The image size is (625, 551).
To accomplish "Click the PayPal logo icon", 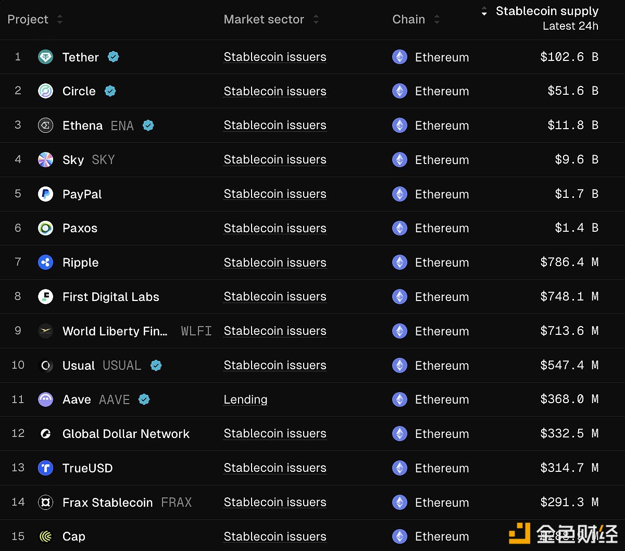I will [x=46, y=194].
